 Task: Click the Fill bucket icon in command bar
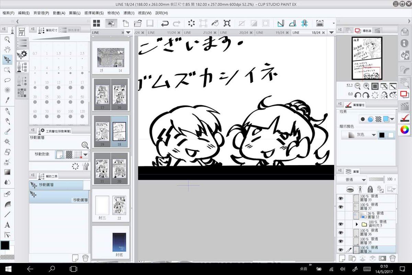[215, 23]
